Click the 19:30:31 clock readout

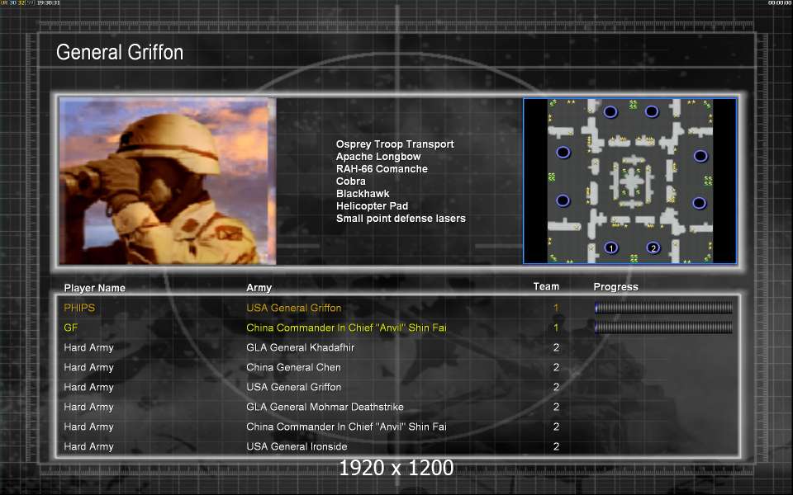click(49, 2)
